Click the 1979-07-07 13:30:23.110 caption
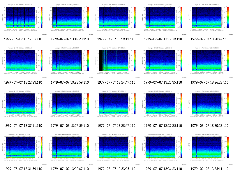 (209, 126)
